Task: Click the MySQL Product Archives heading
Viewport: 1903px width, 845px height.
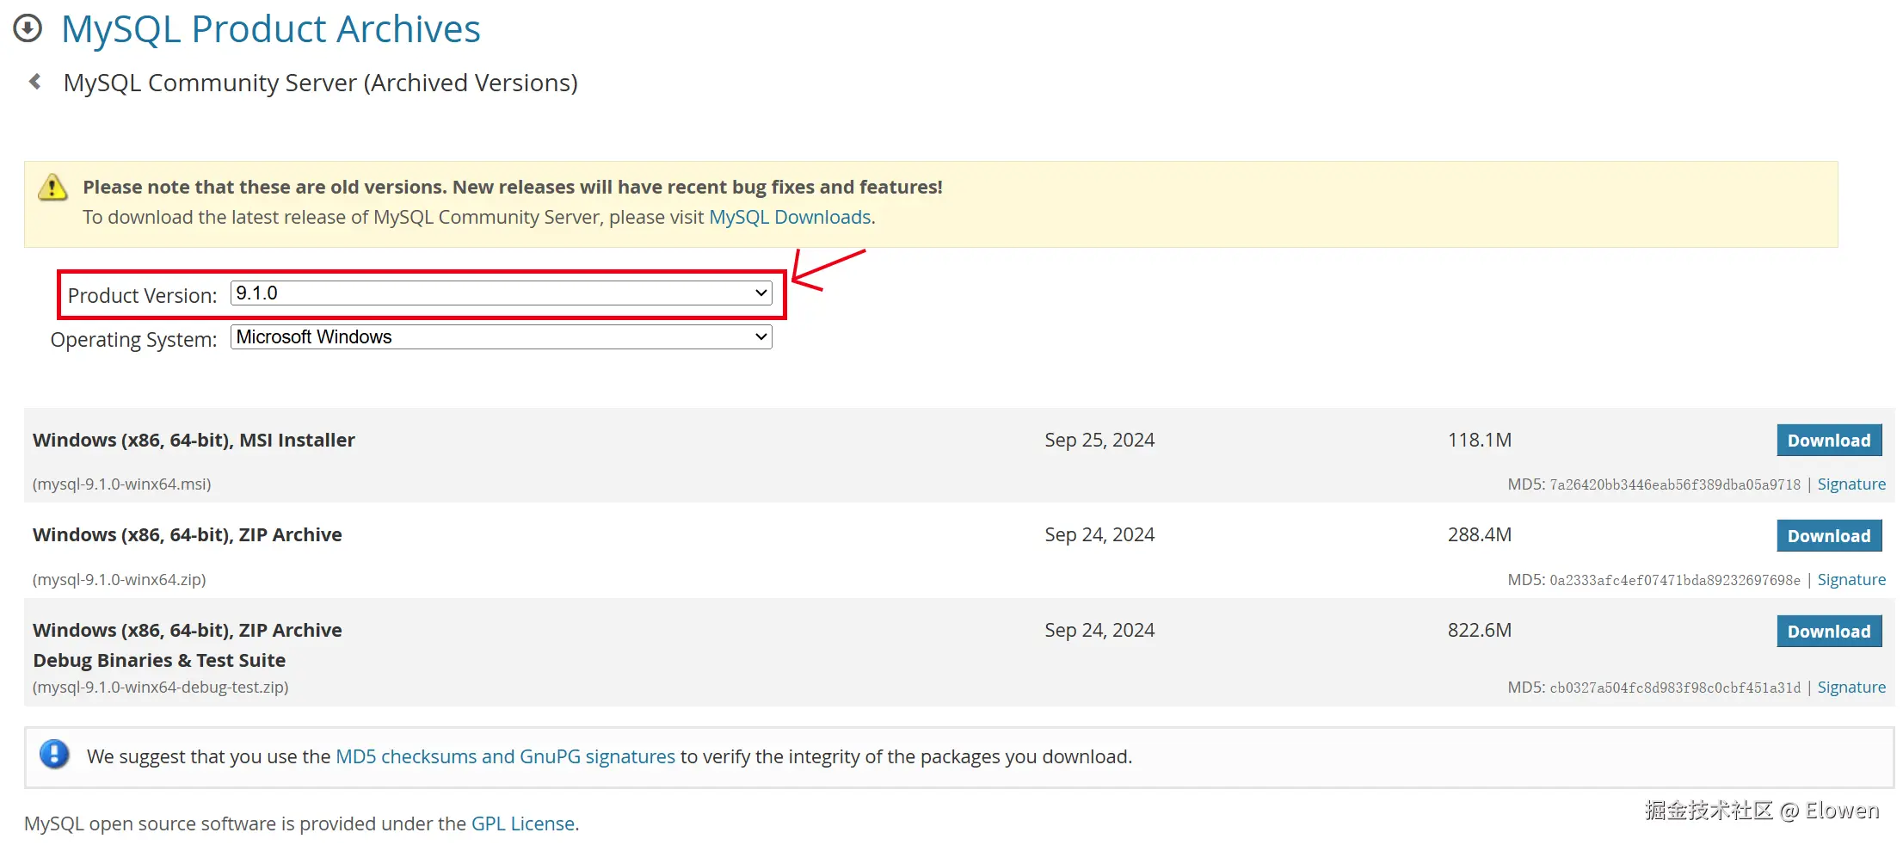Action: pyautogui.click(x=271, y=29)
